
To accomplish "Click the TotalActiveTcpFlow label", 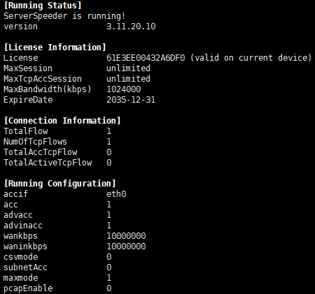I will (x=48, y=163).
